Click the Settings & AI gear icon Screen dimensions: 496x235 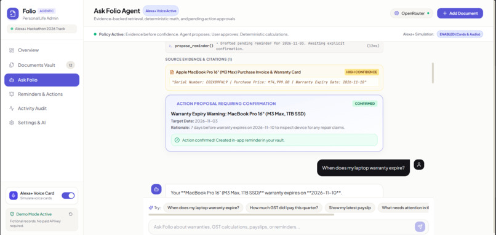pos(12,122)
